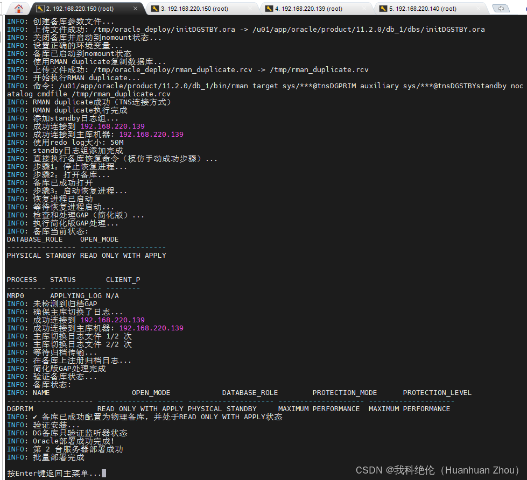
Task: Click 'PHYSICAL STANDBY READ ONLY WITH APPLY' output row
Action: tap(86, 255)
